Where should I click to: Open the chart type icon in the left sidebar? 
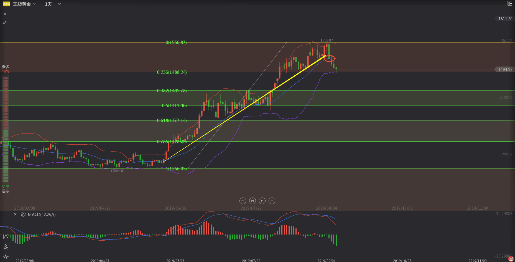coord(6,237)
